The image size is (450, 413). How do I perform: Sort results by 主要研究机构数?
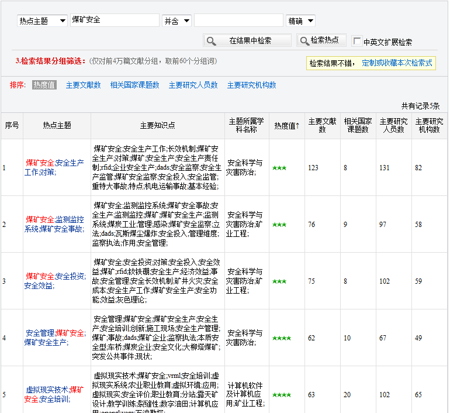pos(251,85)
